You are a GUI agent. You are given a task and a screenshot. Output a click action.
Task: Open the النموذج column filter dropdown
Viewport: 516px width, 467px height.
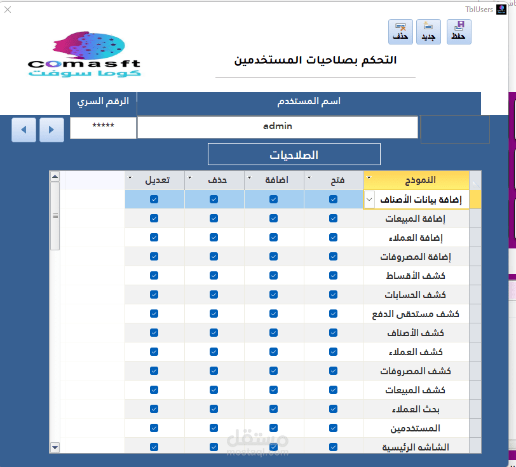[369, 178]
